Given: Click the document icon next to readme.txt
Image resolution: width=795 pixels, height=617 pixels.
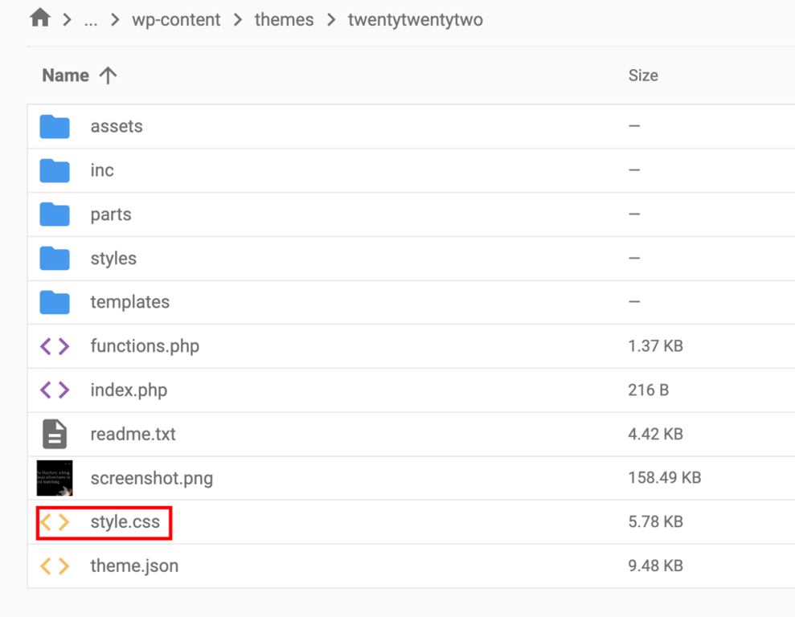Looking at the screenshot, I should [x=54, y=434].
